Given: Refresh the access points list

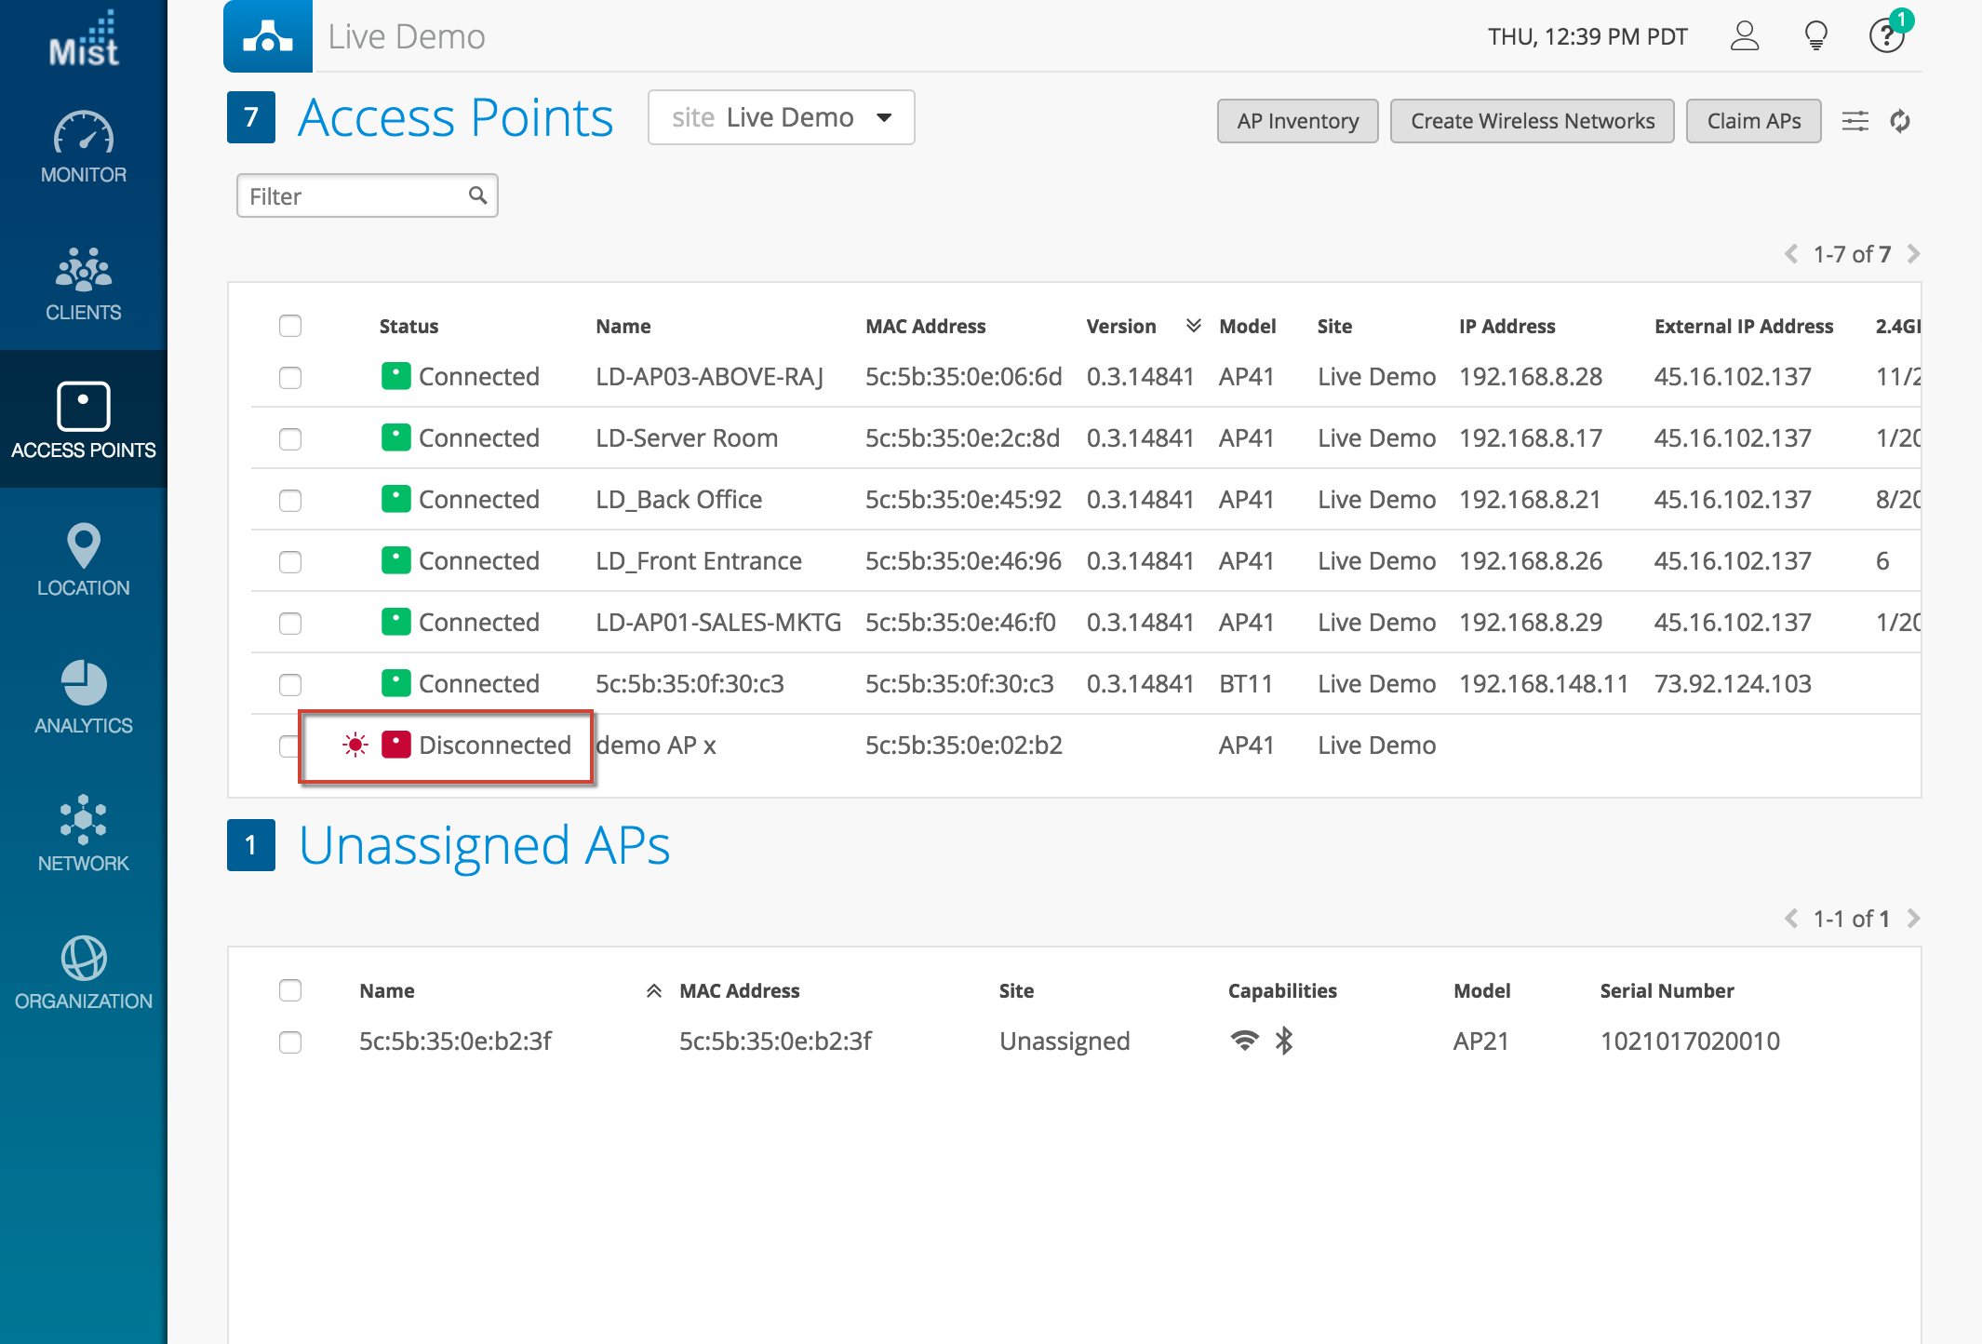Looking at the screenshot, I should 1900,121.
